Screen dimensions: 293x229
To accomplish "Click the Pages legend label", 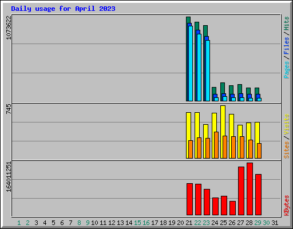I will coord(286,70).
